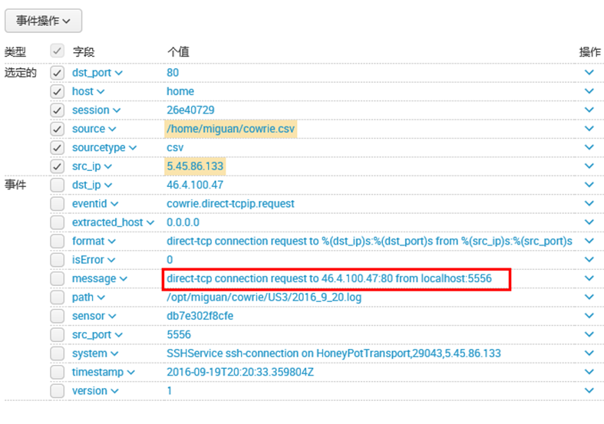The image size is (604, 424).
Task: Uncheck the dst_port field checkbox
Action: [x=57, y=73]
